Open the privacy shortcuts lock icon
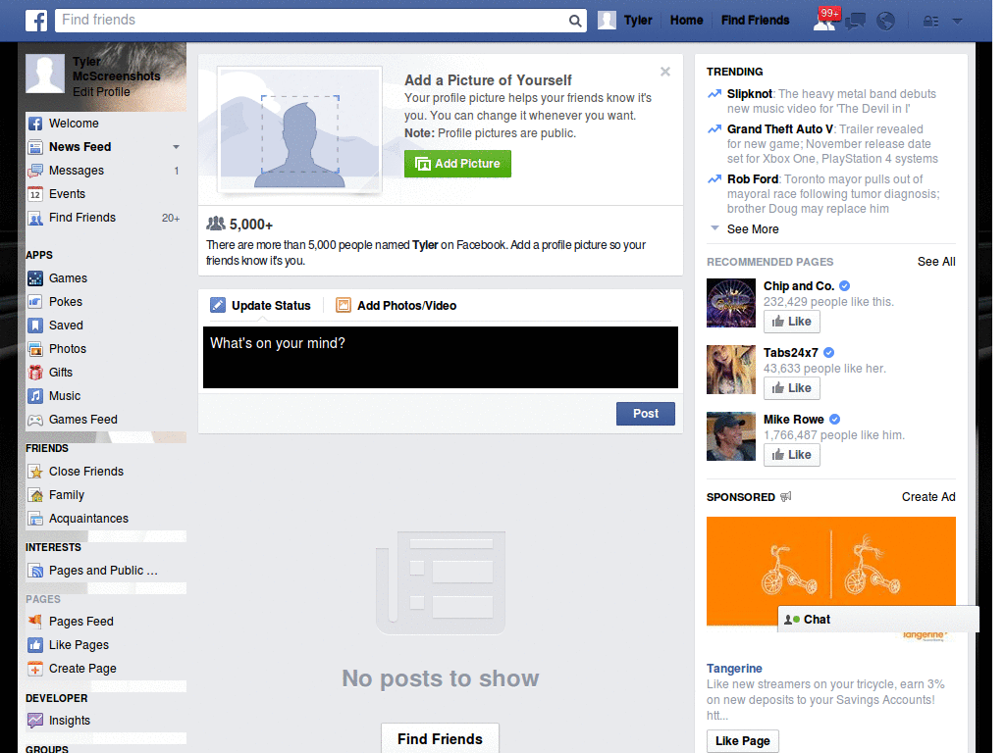The height and width of the screenshot is (753, 1005). pyautogui.click(x=930, y=22)
